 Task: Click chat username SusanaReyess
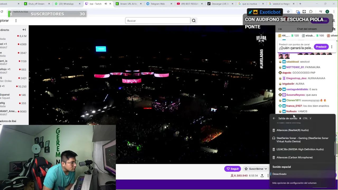coord(295,95)
